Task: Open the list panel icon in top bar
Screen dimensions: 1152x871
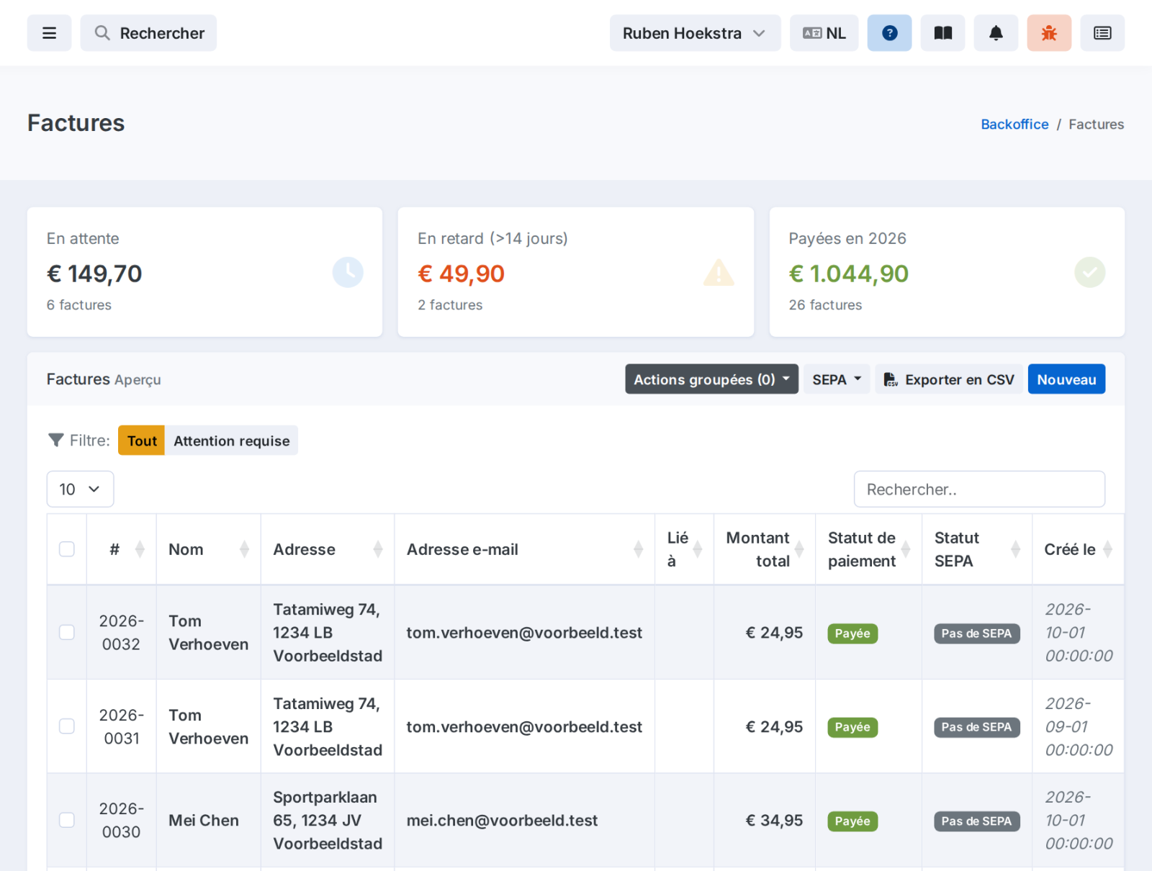Action: pos(1102,33)
